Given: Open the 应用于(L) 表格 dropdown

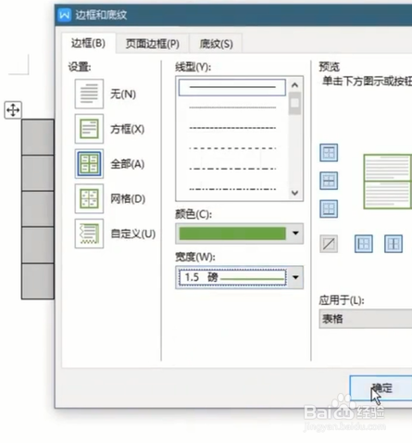Looking at the screenshot, I should point(366,319).
